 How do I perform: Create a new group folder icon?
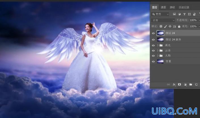coord(191,84)
